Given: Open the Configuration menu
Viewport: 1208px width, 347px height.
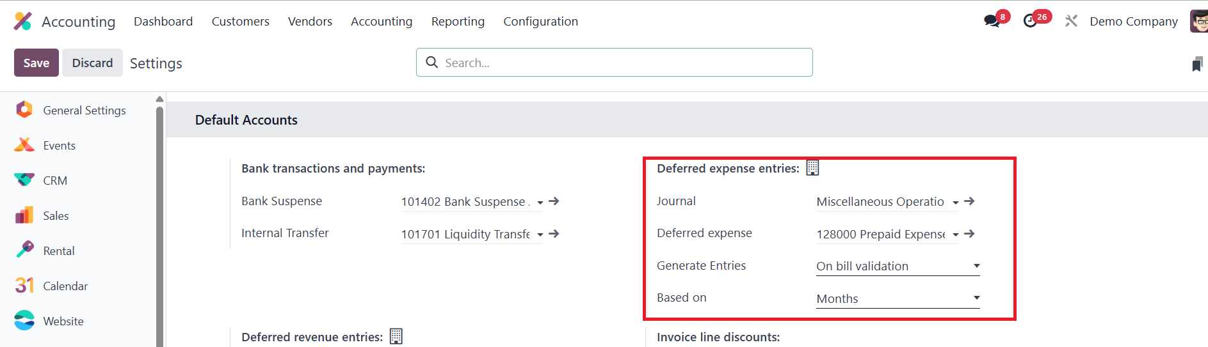Looking at the screenshot, I should tap(540, 21).
